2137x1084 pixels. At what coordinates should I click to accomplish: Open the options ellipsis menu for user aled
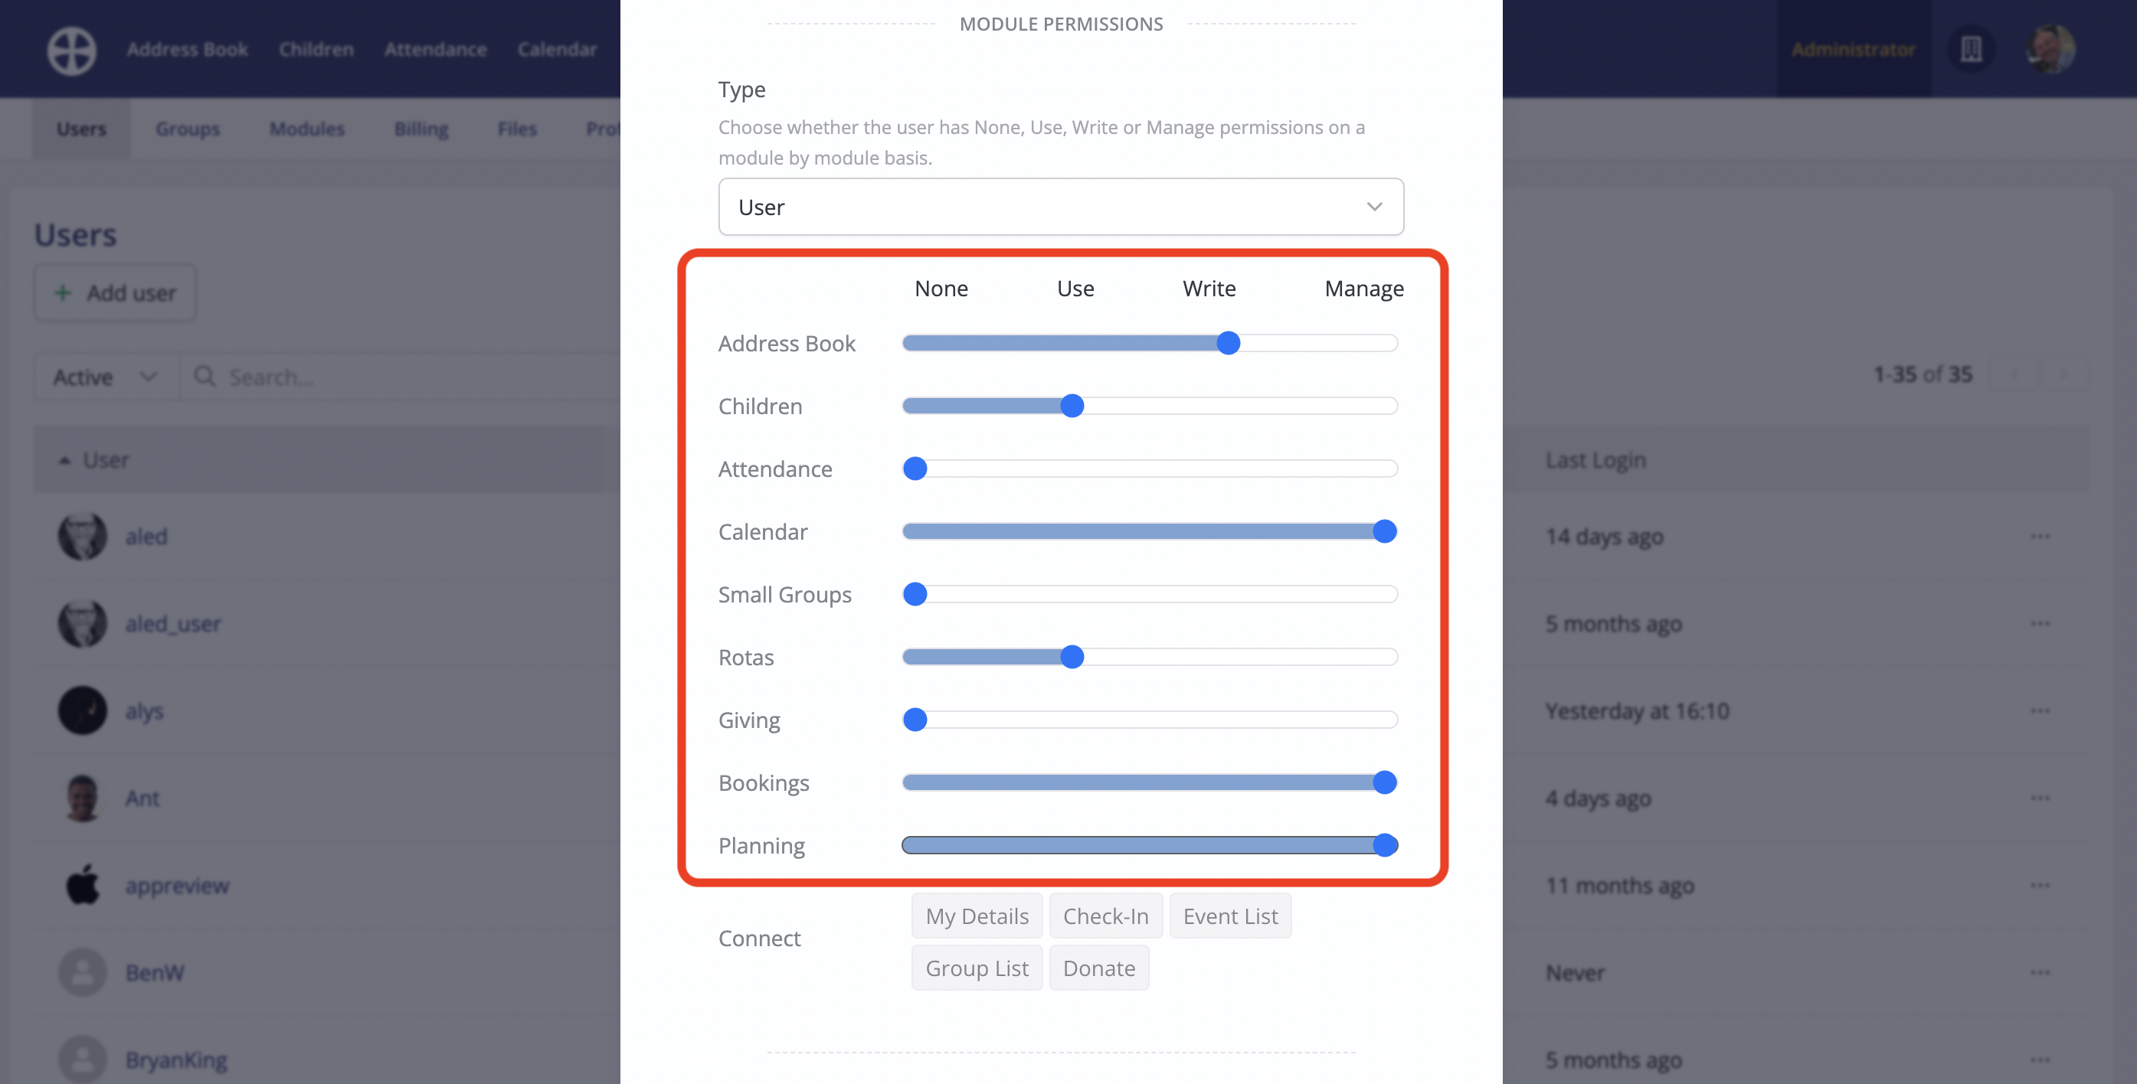point(2040,537)
